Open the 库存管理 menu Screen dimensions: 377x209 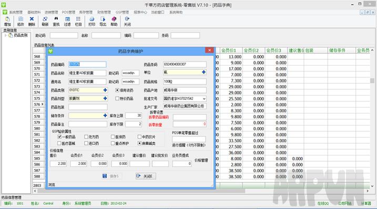86,12
